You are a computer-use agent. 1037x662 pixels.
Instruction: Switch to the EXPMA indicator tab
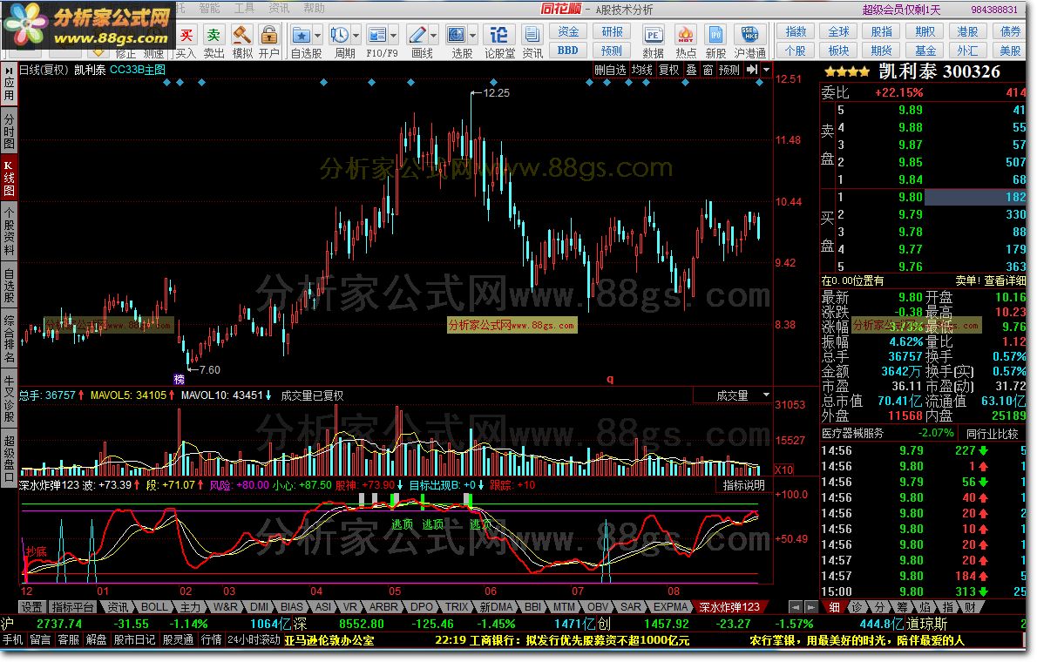click(x=670, y=606)
